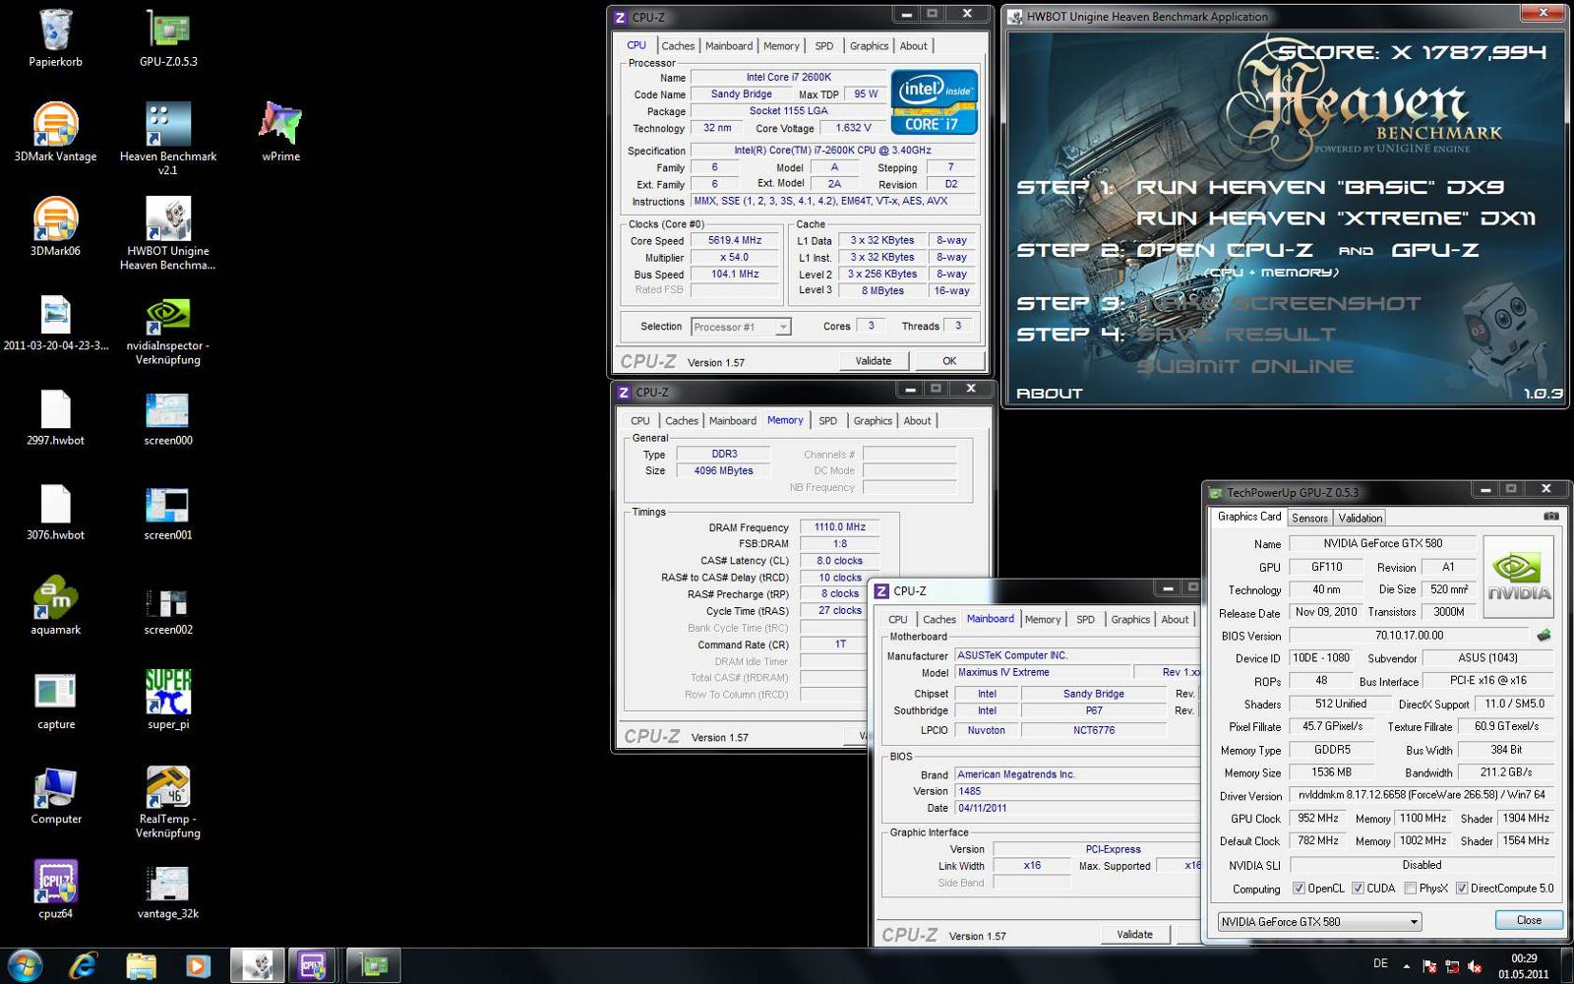Toggle the PhysX checkbox in GPU-Z
The image size is (1574, 984).
click(x=1410, y=889)
